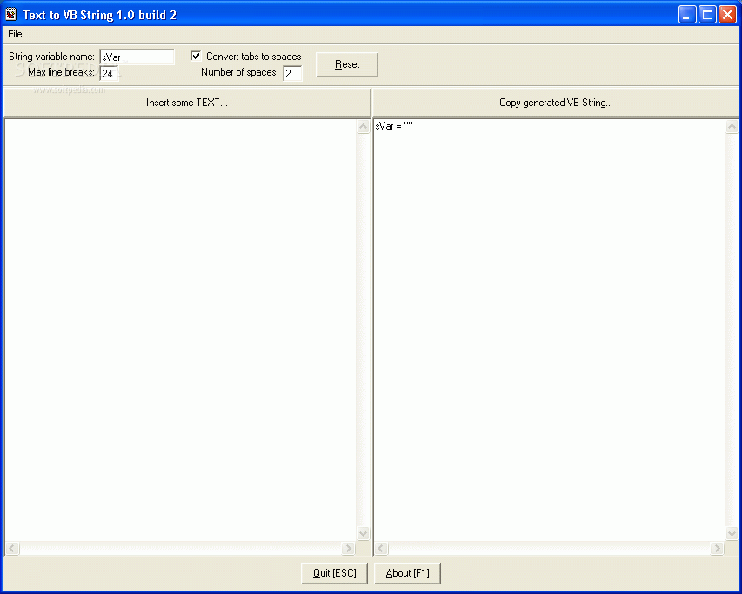Image resolution: width=742 pixels, height=594 pixels.
Task: Click inside the left text input area
Action: point(180,330)
